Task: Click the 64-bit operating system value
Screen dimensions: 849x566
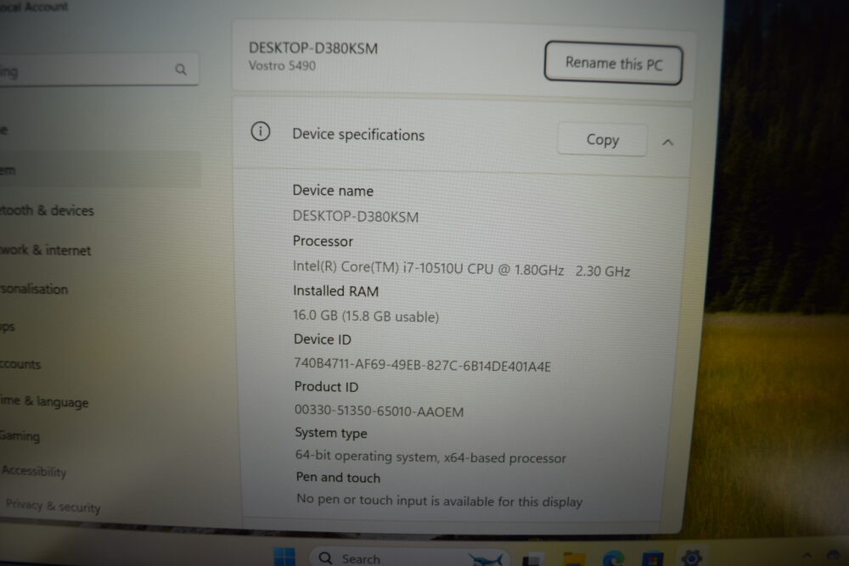Action: [x=430, y=457]
